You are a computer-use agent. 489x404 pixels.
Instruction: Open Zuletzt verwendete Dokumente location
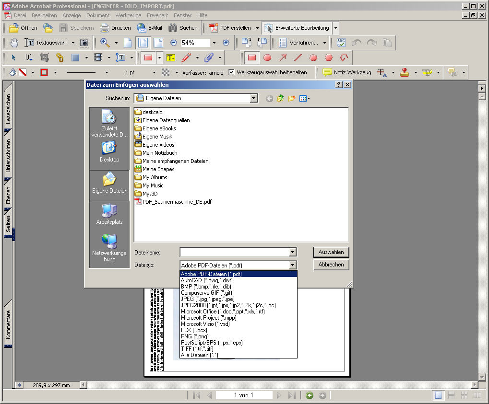click(x=109, y=124)
